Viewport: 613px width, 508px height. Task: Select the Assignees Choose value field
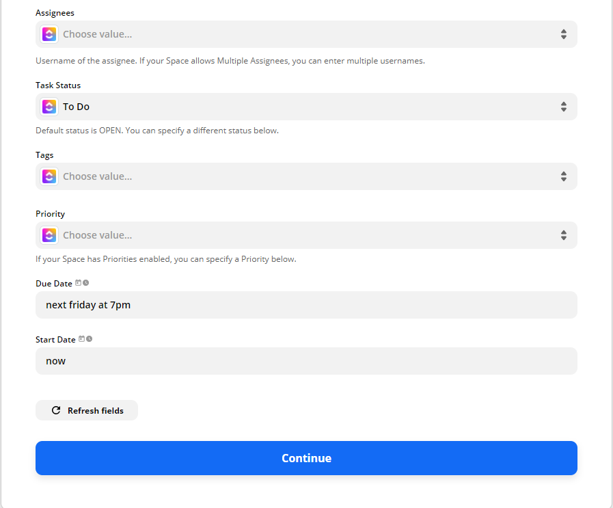click(306, 34)
